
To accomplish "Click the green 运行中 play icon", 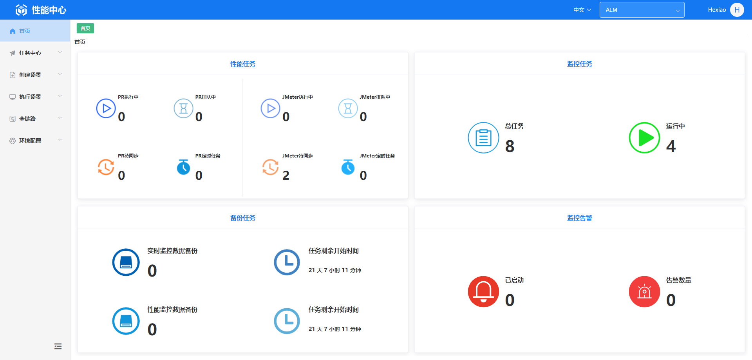I will pyautogui.click(x=644, y=138).
